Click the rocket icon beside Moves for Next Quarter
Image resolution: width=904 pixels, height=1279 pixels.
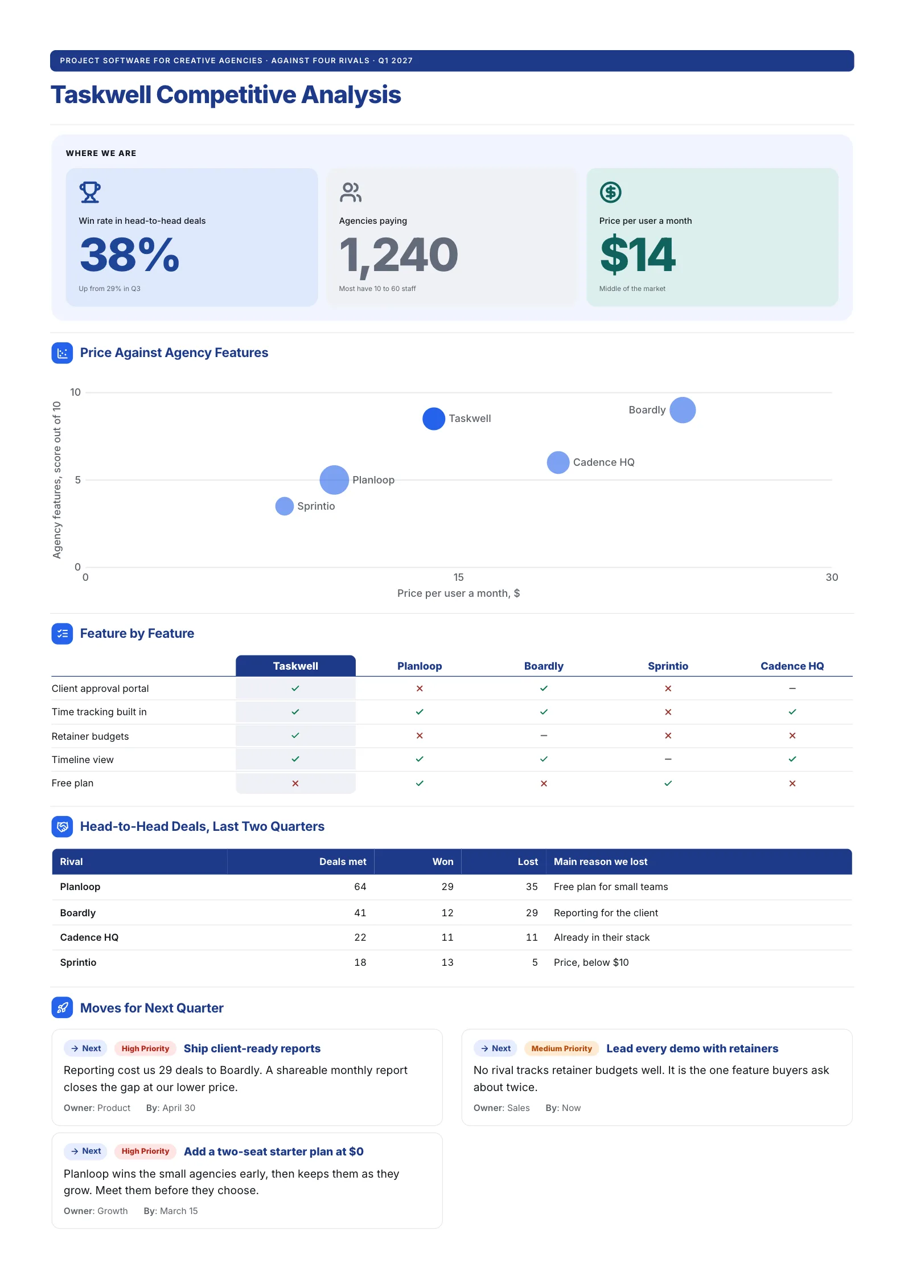62,1008
